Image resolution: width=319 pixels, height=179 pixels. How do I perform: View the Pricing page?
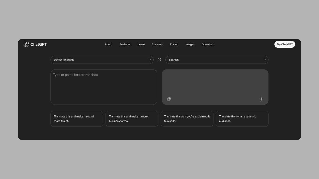[174, 44]
